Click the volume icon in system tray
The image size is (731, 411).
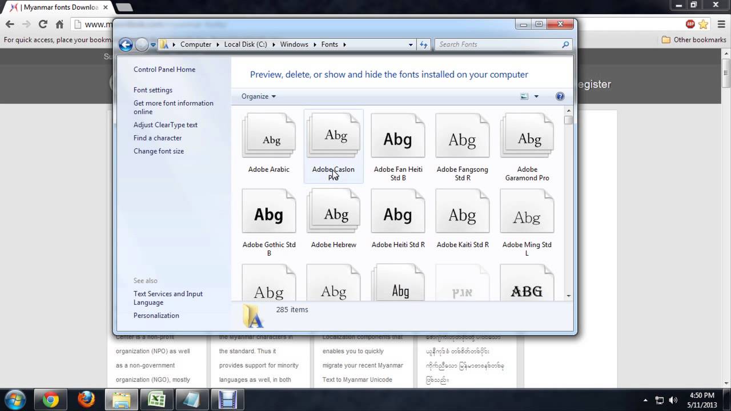point(673,400)
